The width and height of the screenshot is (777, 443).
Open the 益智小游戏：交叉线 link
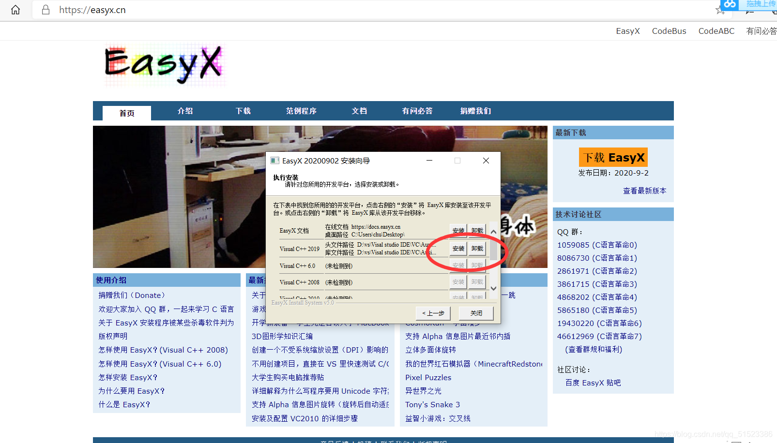point(438,418)
